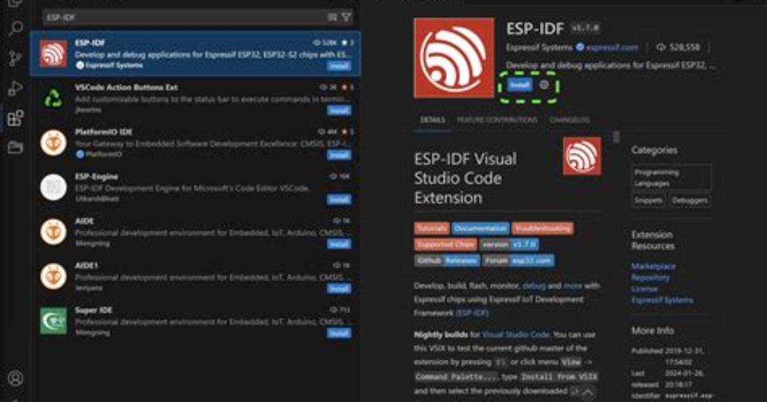Open the gear icon beside Install button
The width and height of the screenshot is (767, 402).
click(544, 85)
